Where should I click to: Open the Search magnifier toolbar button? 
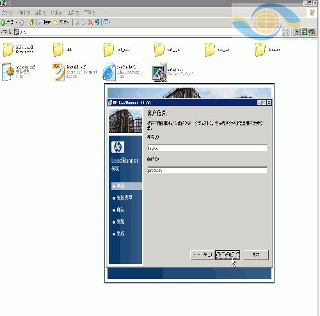(44, 22)
